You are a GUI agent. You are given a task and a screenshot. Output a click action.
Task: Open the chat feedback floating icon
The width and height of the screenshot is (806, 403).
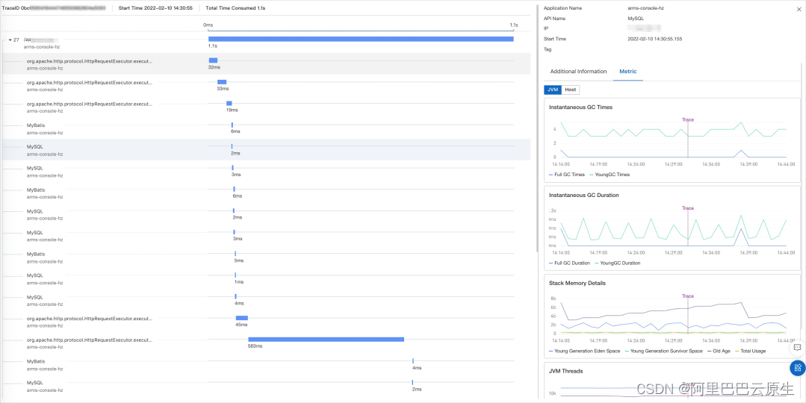797,348
